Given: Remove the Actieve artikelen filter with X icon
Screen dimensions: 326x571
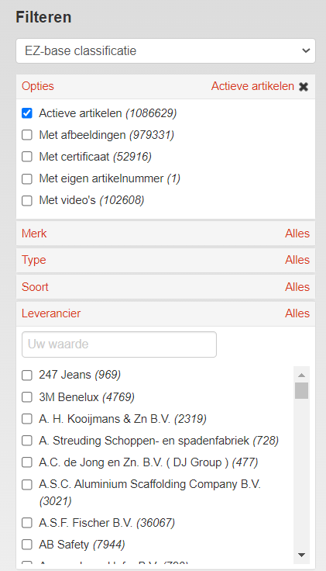Looking at the screenshot, I should 304,87.
